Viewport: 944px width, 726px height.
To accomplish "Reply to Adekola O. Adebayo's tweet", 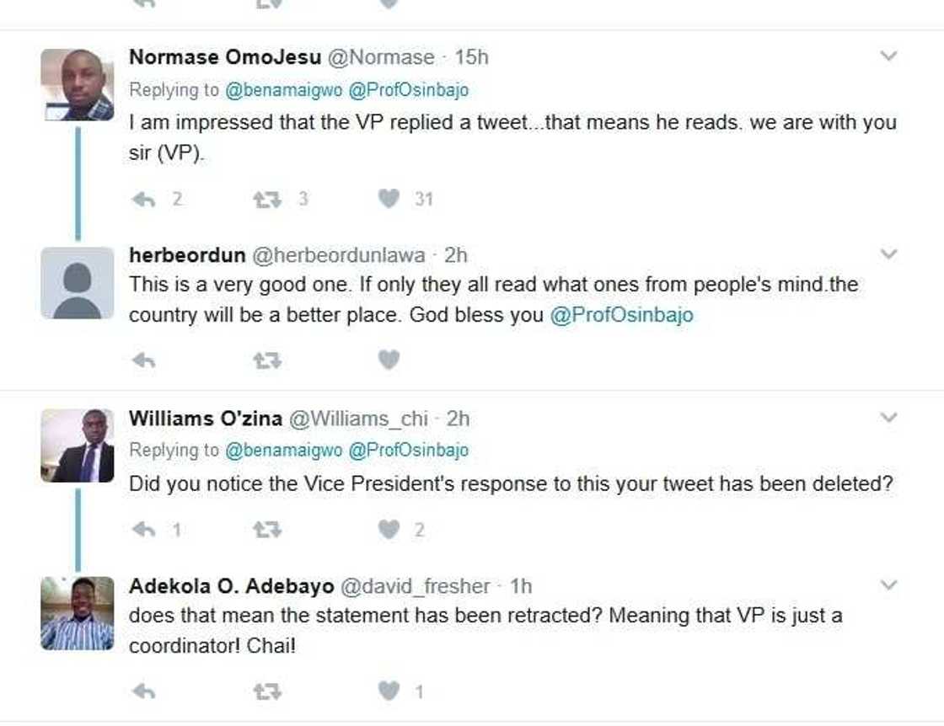I will pos(144,691).
